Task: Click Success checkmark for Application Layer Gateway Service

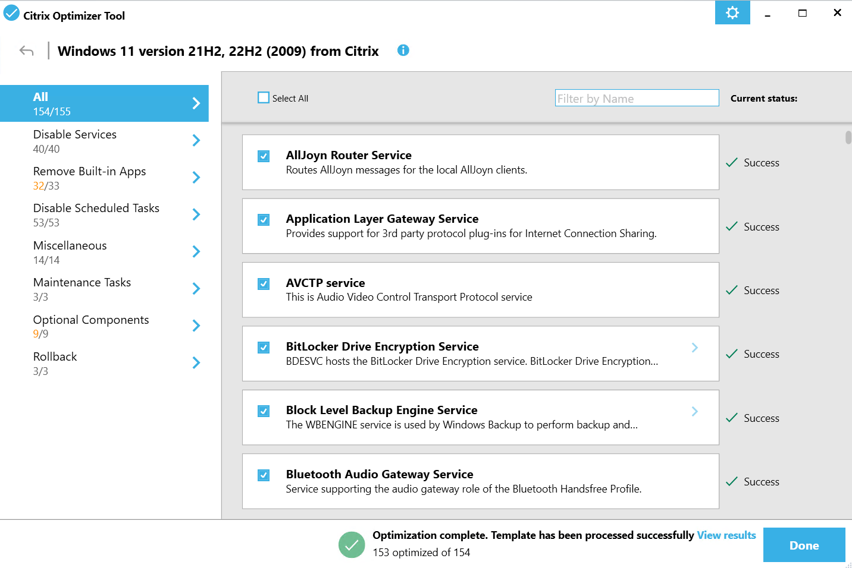Action: tap(732, 226)
